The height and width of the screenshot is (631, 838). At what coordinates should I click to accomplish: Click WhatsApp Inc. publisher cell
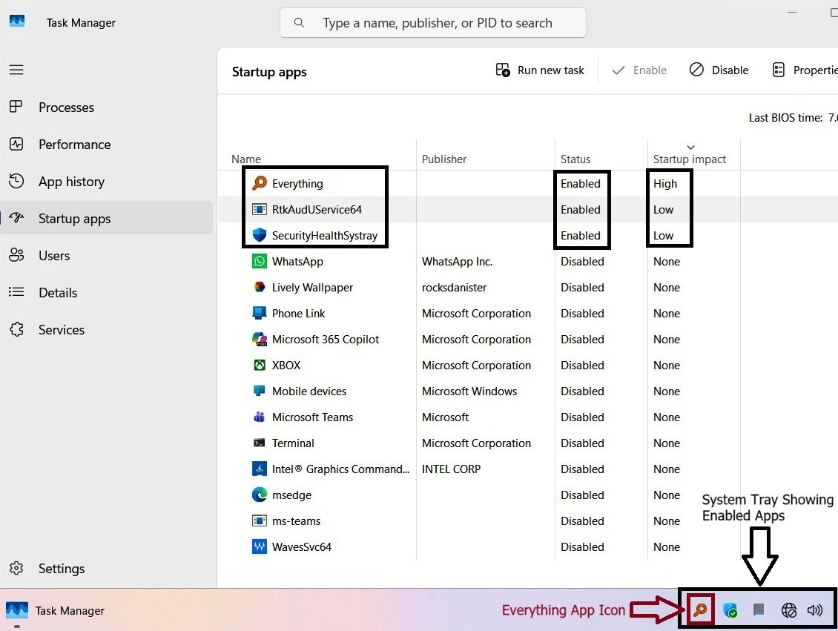point(457,261)
